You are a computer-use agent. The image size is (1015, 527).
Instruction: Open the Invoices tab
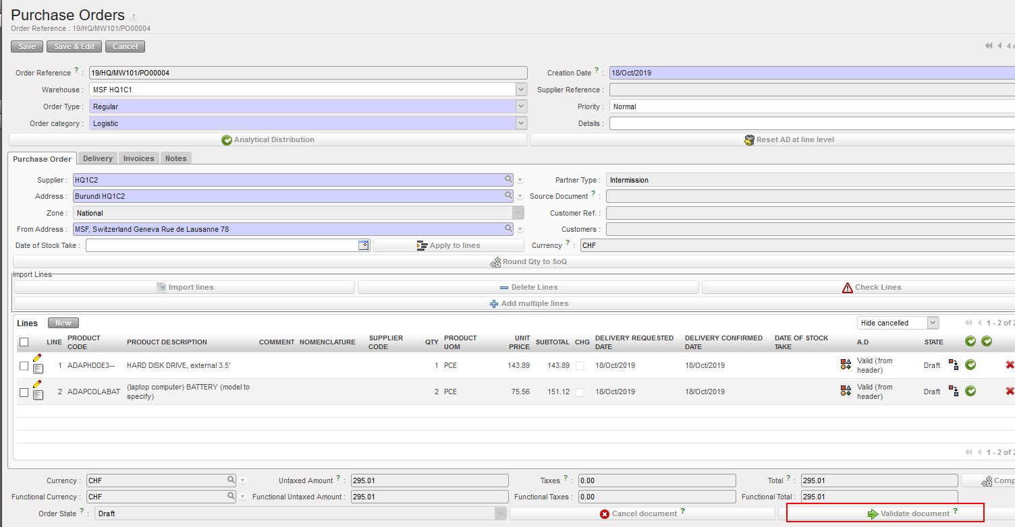[139, 158]
